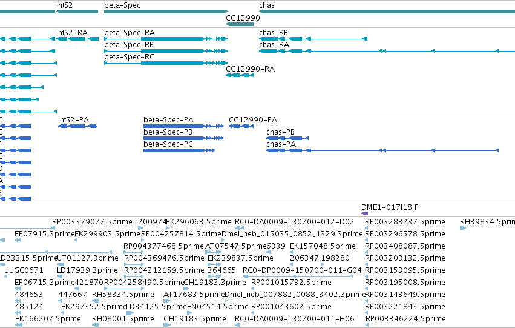Click the RC0-DA0009-130700-012-D02 label

point(294,222)
